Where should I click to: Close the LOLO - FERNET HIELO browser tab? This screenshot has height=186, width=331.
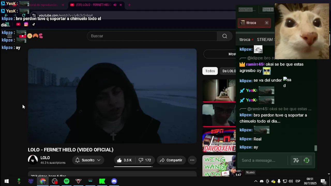(x=121, y=5)
